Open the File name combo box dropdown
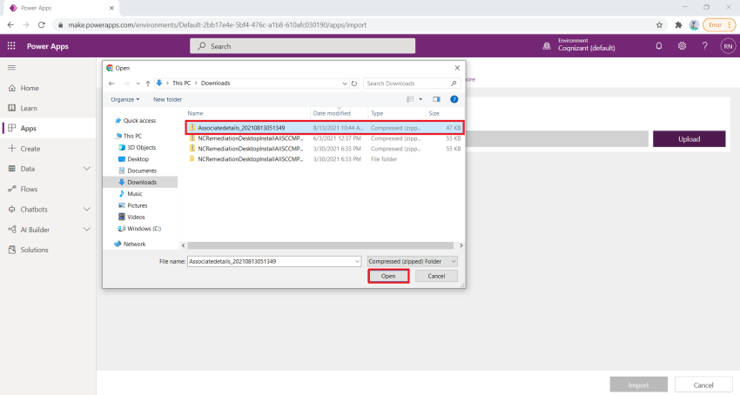The height and width of the screenshot is (395, 740). click(x=357, y=261)
